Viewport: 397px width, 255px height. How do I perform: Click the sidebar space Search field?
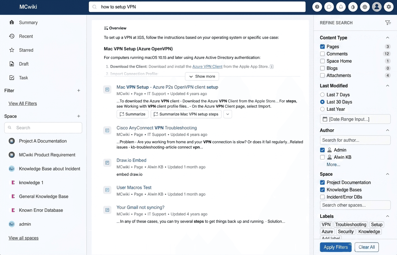tap(43, 128)
